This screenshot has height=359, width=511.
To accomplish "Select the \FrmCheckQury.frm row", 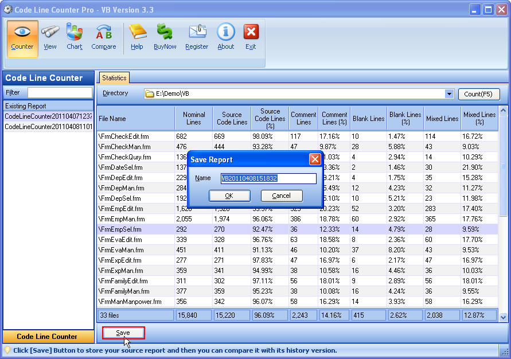I will coord(298,157).
